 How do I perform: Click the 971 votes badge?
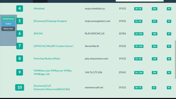click(x=155, y=21)
